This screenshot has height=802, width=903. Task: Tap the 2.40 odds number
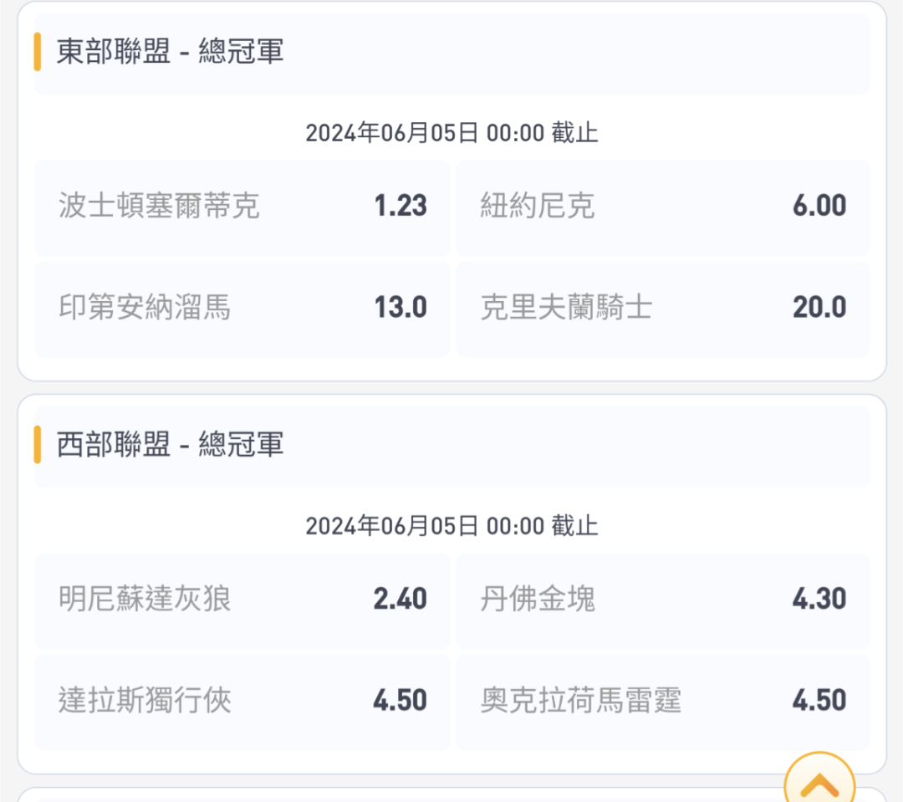point(400,599)
